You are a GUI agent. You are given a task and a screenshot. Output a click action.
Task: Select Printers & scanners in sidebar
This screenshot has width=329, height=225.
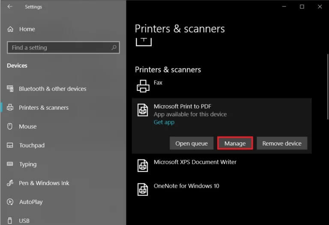coord(44,108)
